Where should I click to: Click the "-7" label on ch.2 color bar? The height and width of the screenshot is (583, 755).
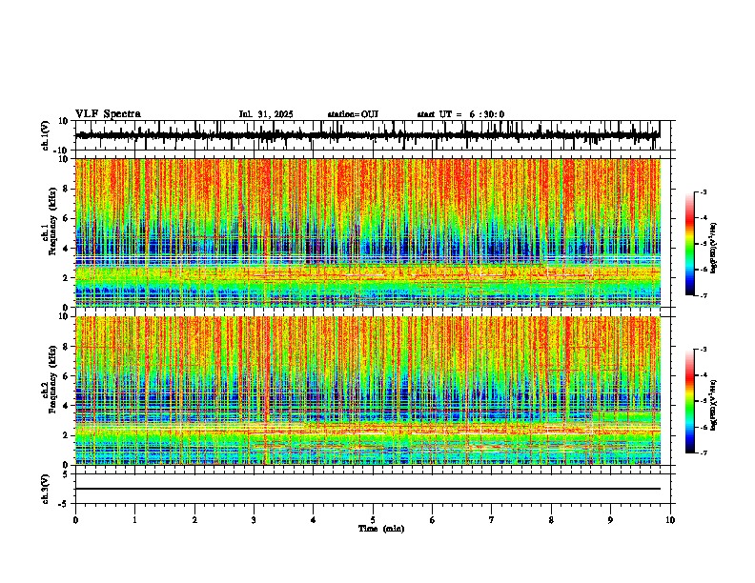(704, 453)
